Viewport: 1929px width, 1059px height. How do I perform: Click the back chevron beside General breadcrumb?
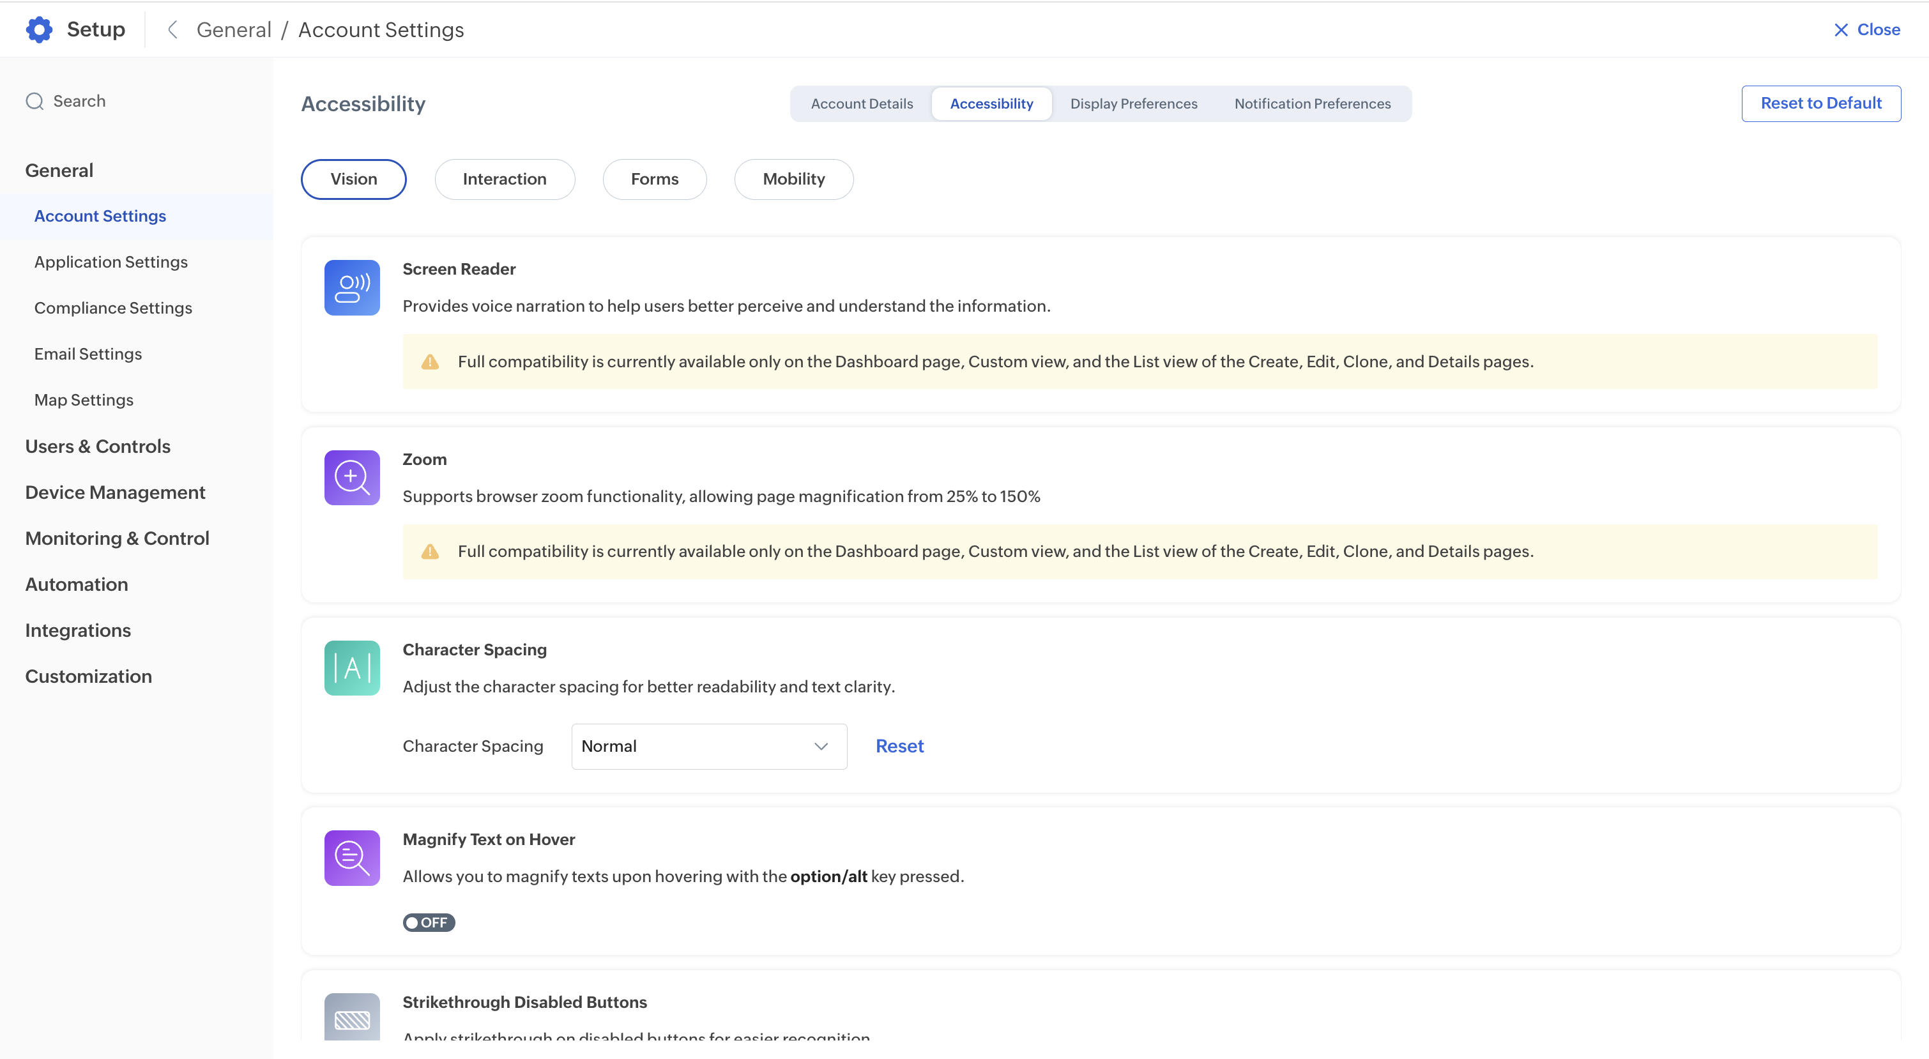[172, 30]
